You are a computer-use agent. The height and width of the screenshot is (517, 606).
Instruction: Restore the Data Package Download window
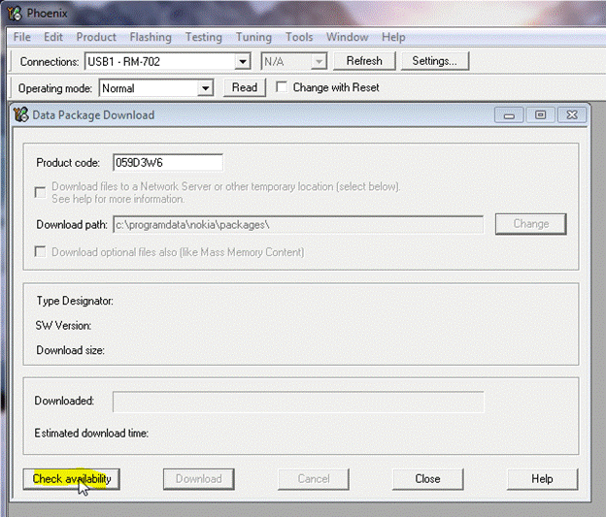coord(540,115)
